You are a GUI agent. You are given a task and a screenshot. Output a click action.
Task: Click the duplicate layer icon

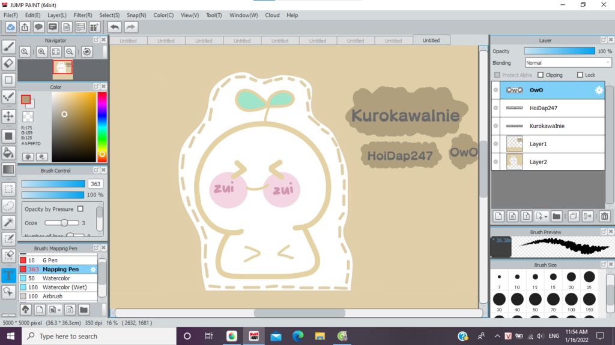pyautogui.click(x=573, y=216)
